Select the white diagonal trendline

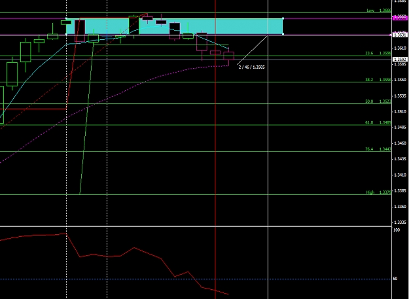pyautogui.click(x=253, y=50)
